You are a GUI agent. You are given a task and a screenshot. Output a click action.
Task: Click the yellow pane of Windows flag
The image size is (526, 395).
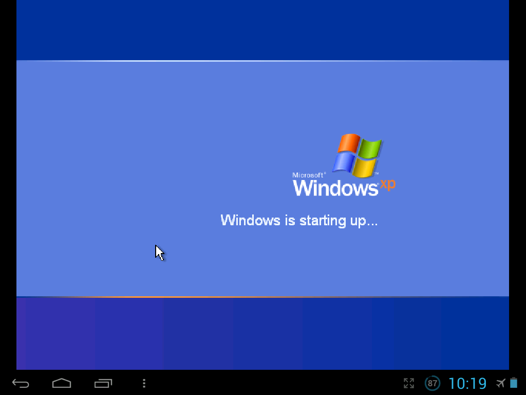(x=364, y=168)
